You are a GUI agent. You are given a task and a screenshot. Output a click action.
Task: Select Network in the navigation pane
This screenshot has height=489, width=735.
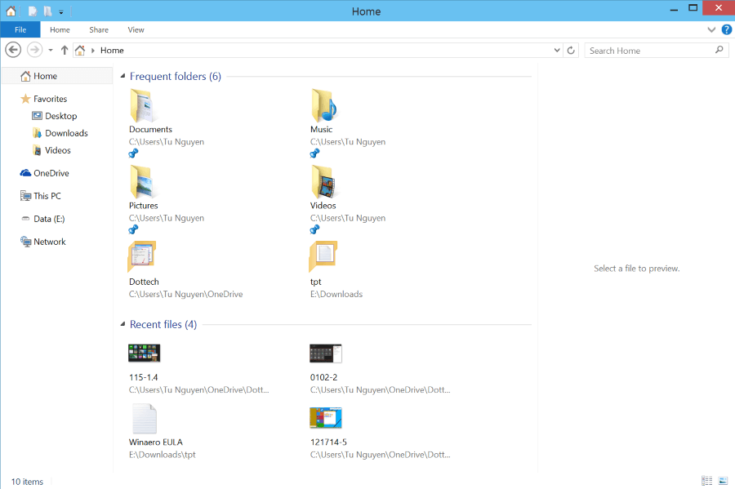[49, 242]
